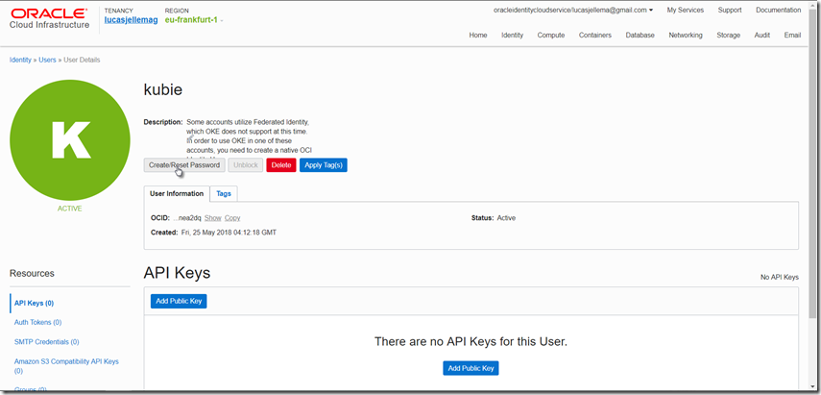The image size is (821, 395).
Task: Switch to the Tags tab
Action: [223, 193]
